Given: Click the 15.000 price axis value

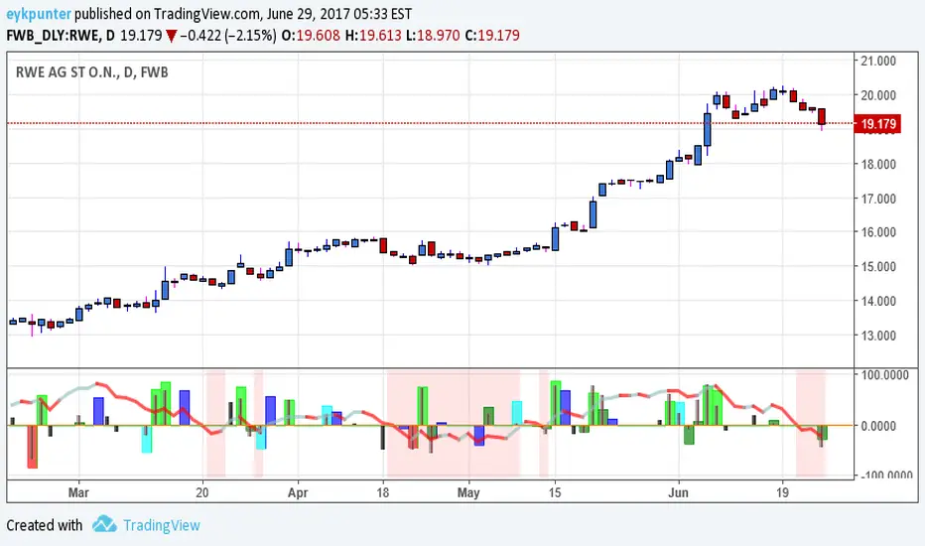Looking at the screenshot, I should [878, 266].
